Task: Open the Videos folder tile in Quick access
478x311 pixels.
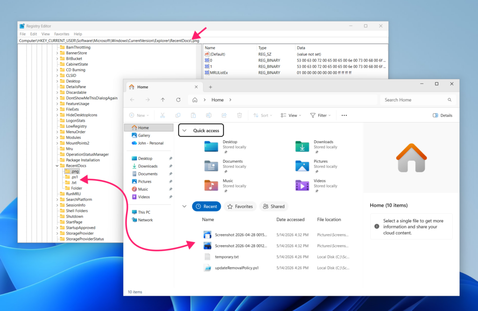Action: [x=316, y=186]
